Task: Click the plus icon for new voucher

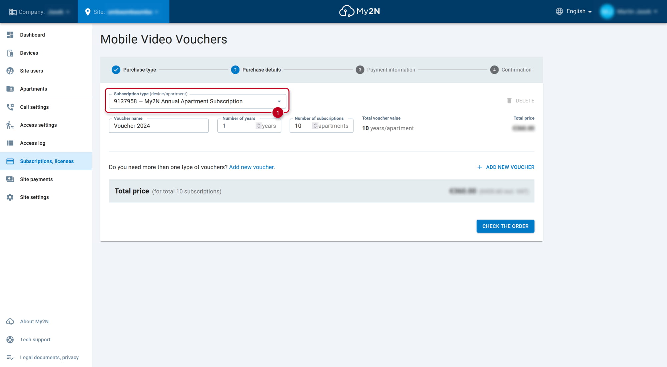Action: 479,167
